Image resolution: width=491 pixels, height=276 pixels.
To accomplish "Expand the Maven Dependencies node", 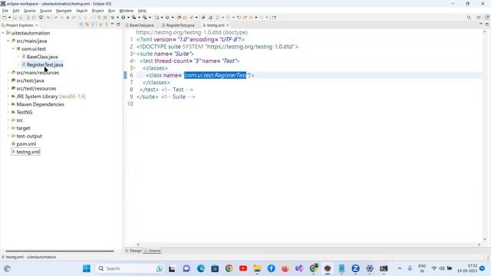I will click(x=8, y=104).
